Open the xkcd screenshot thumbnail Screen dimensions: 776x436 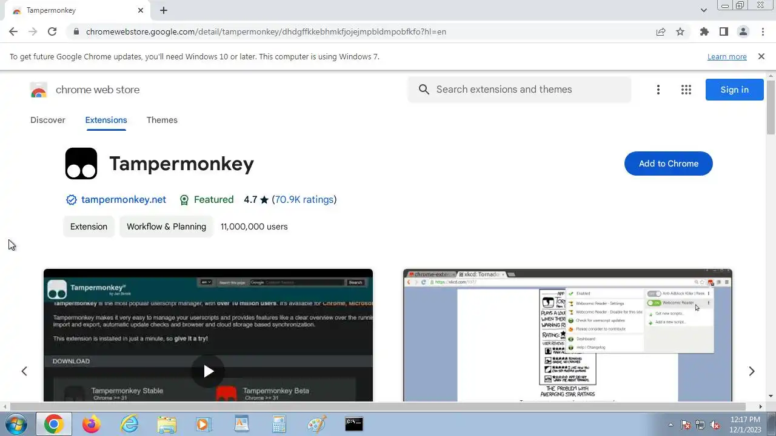point(567,335)
